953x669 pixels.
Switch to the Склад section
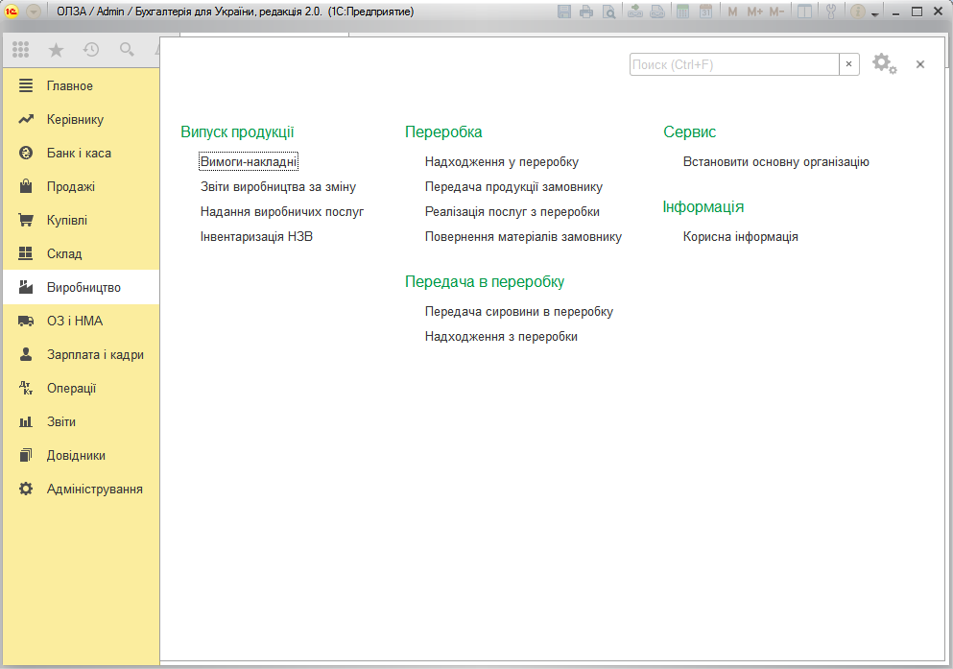point(82,254)
